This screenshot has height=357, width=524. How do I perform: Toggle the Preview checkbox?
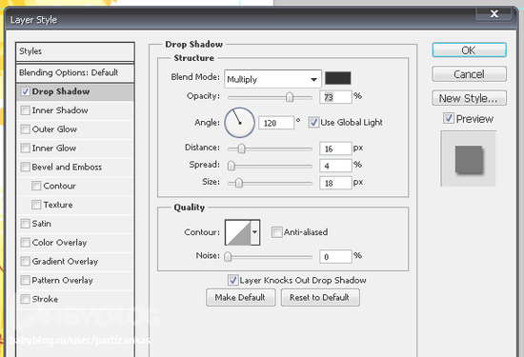point(448,118)
